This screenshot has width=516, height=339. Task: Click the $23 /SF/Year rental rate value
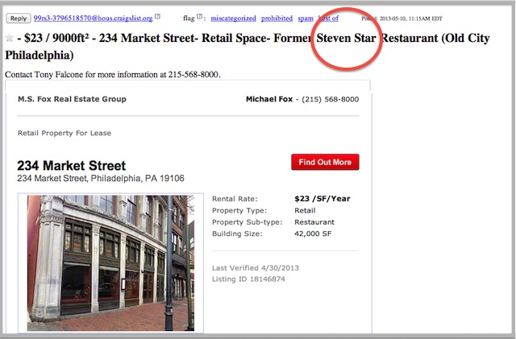(x=322, y=199)
